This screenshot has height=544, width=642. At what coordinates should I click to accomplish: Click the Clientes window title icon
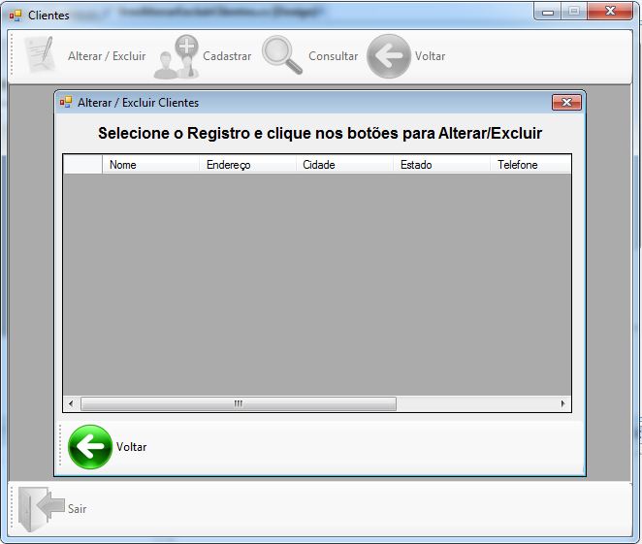coord(16,16)
